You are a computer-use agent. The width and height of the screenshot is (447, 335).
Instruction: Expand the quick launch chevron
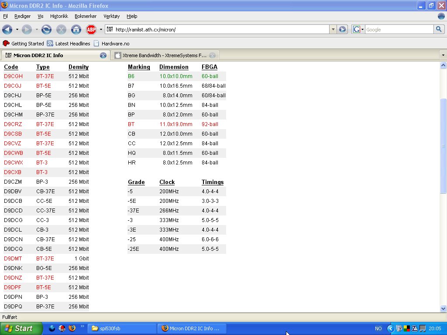83,326
